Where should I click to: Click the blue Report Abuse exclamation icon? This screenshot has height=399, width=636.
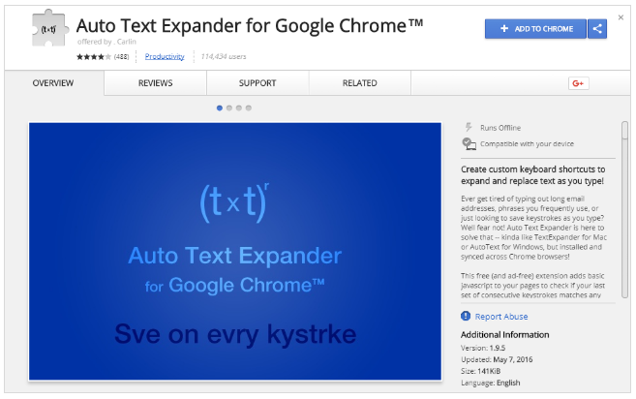click(466, 316)
